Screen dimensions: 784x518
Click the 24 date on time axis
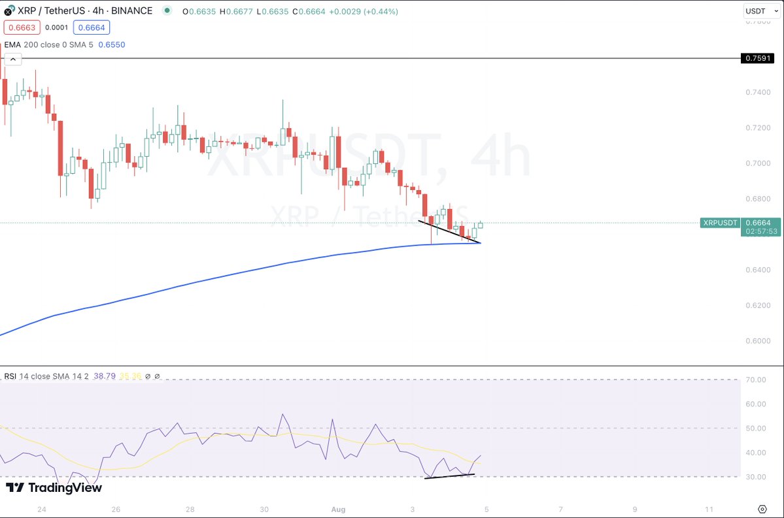pos(42,510)
